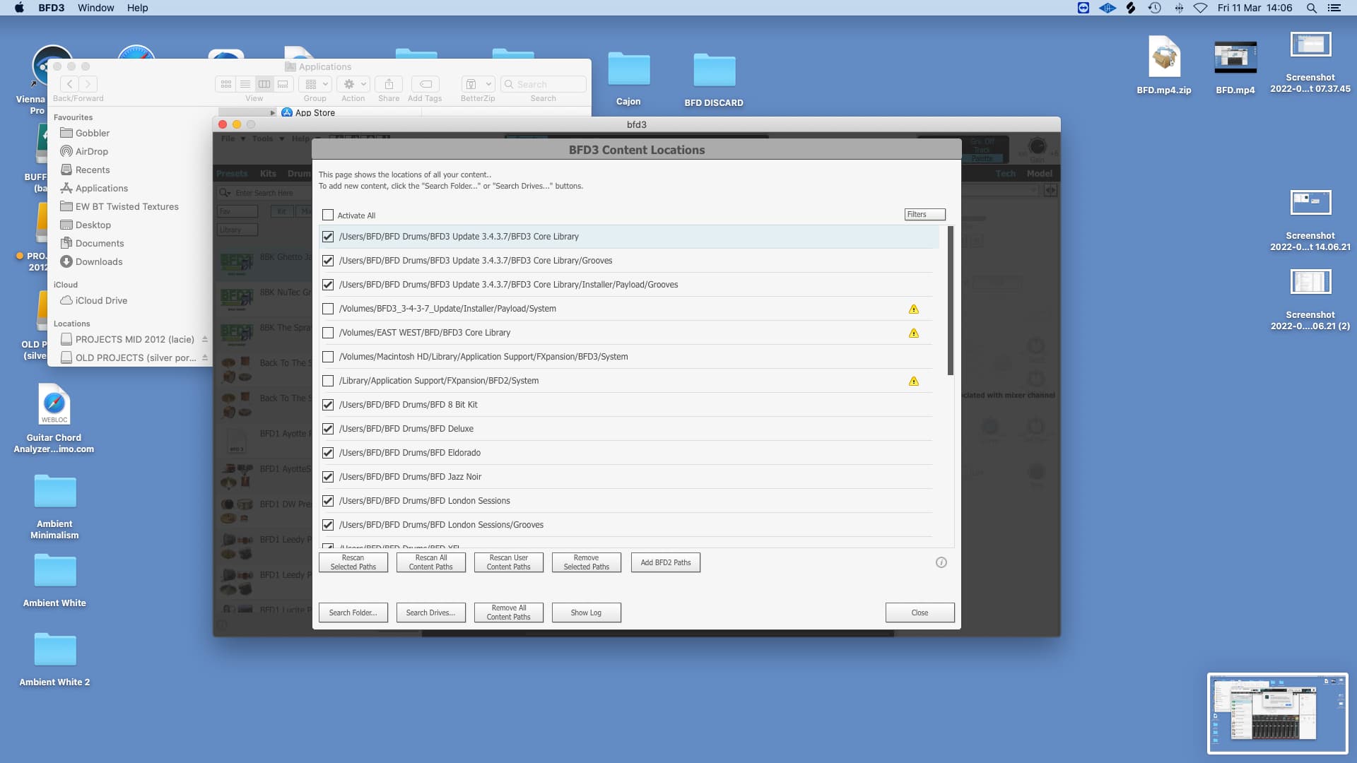
Task: Click Rescan All Content Paths button
Action: [431, 562]
